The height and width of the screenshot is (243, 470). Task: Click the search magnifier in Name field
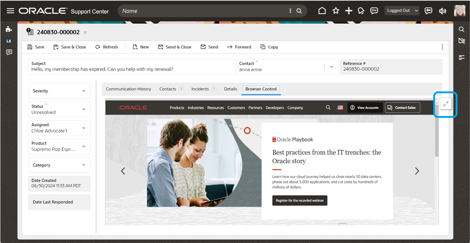pos(299,11)
